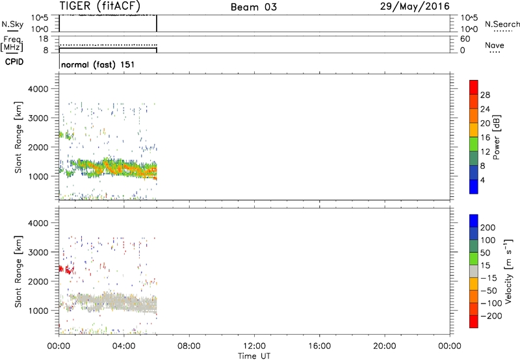Click the 08:00 time axis label
The width and height of the screenshot is (520, 360).
click(189, 346)
